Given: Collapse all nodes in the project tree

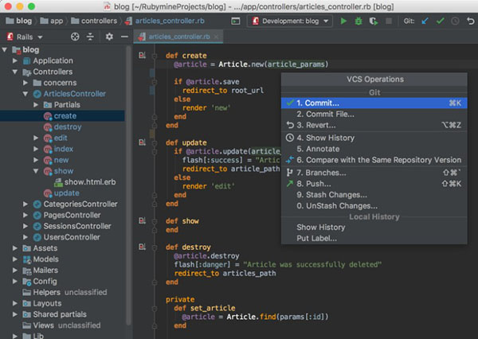Looking at the screenshot, I should coord(90,37).
